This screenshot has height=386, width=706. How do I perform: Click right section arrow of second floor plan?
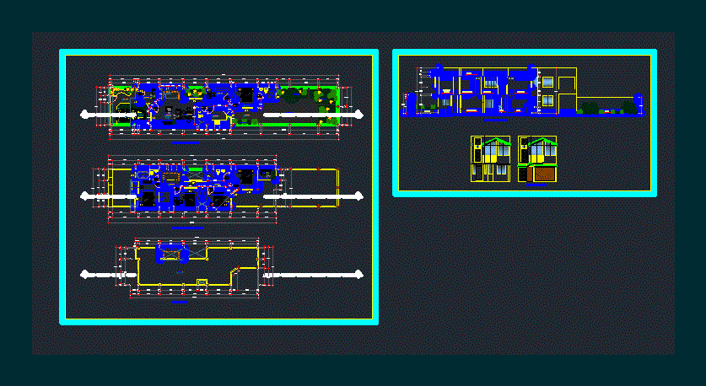[x=359, y=196]
